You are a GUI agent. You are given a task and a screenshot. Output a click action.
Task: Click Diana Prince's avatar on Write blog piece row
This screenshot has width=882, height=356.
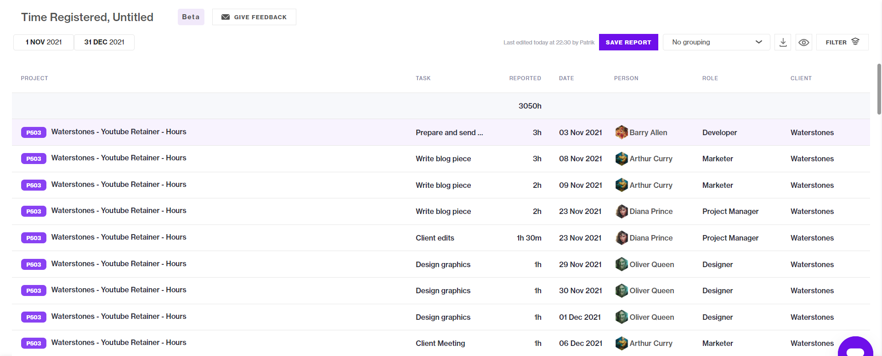coord(622,211)
